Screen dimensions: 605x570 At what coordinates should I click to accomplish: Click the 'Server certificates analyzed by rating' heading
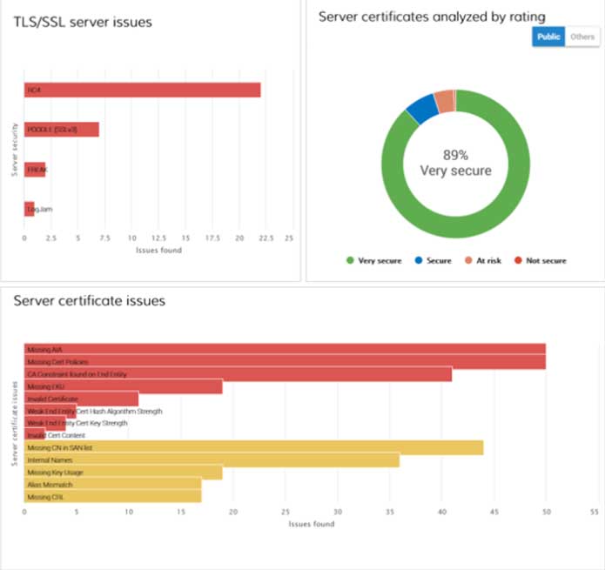click(432, 17)
